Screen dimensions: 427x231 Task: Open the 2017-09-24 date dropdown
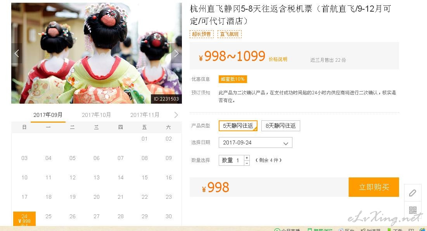pos(256,142)
